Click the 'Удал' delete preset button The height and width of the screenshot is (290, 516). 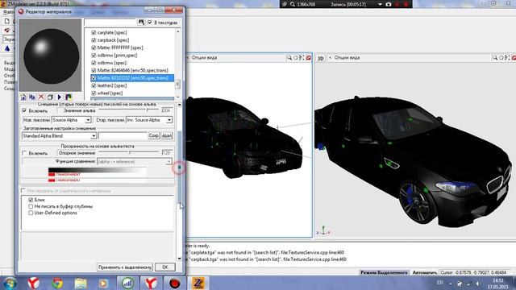[167, 135]
